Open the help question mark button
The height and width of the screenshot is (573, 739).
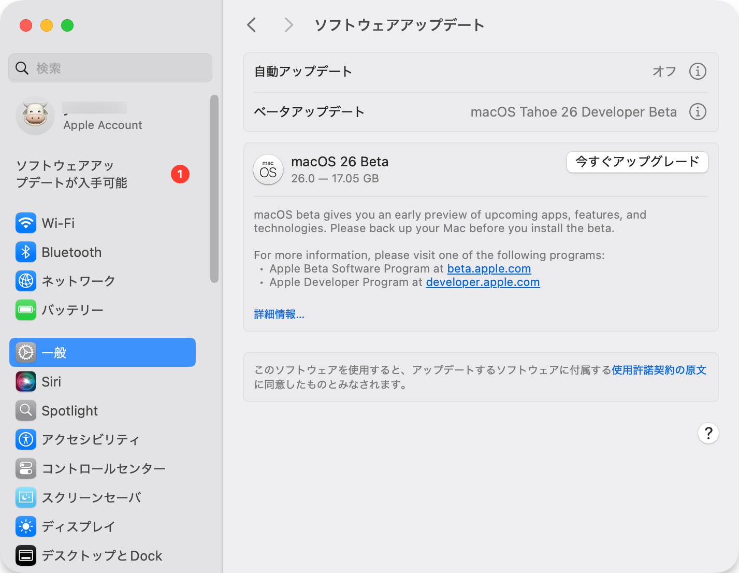click(708, 433)
